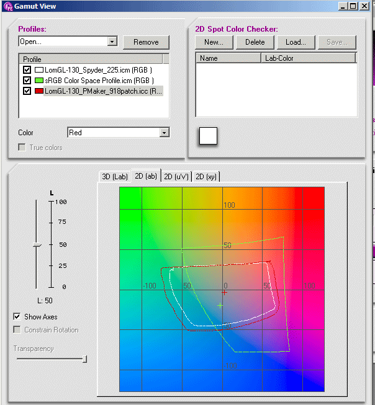Minimize the Gamut View window
The image size is (375, 405).
click(343, 6)
